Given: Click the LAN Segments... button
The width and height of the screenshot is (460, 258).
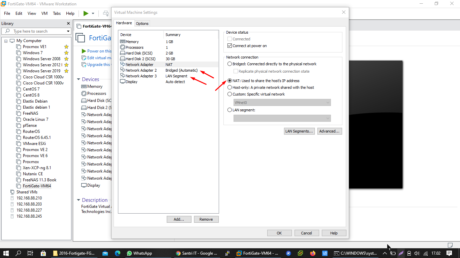Looking at the screenshot, I should click(x=299, y=131).
